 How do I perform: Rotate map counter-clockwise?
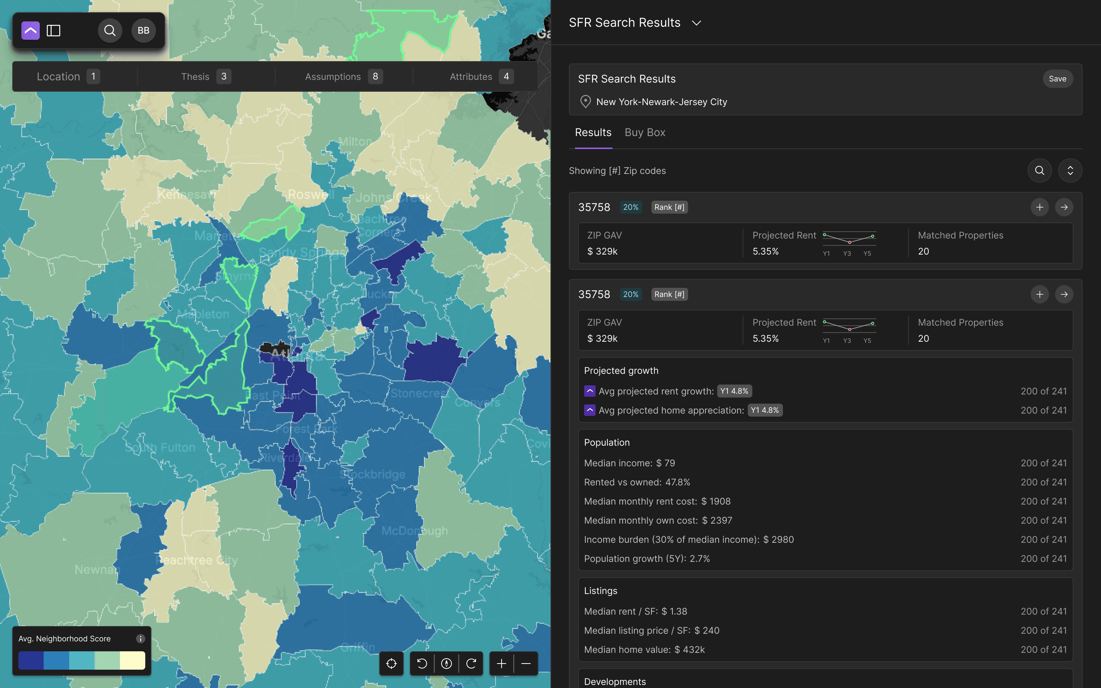(x=422, y=664)
